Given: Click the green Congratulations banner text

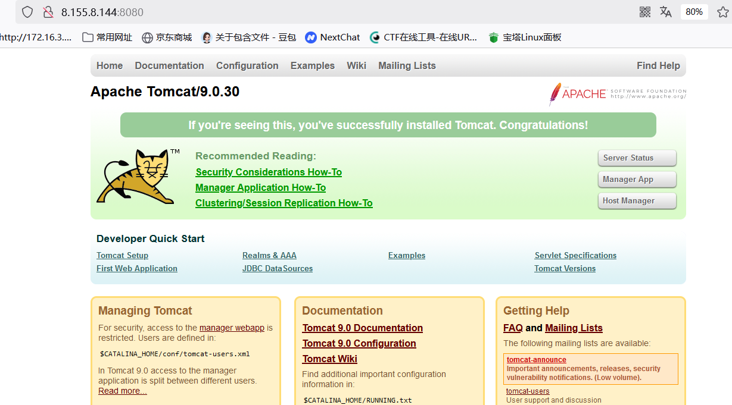Looking at the screenshot, I should coord(388,125).
